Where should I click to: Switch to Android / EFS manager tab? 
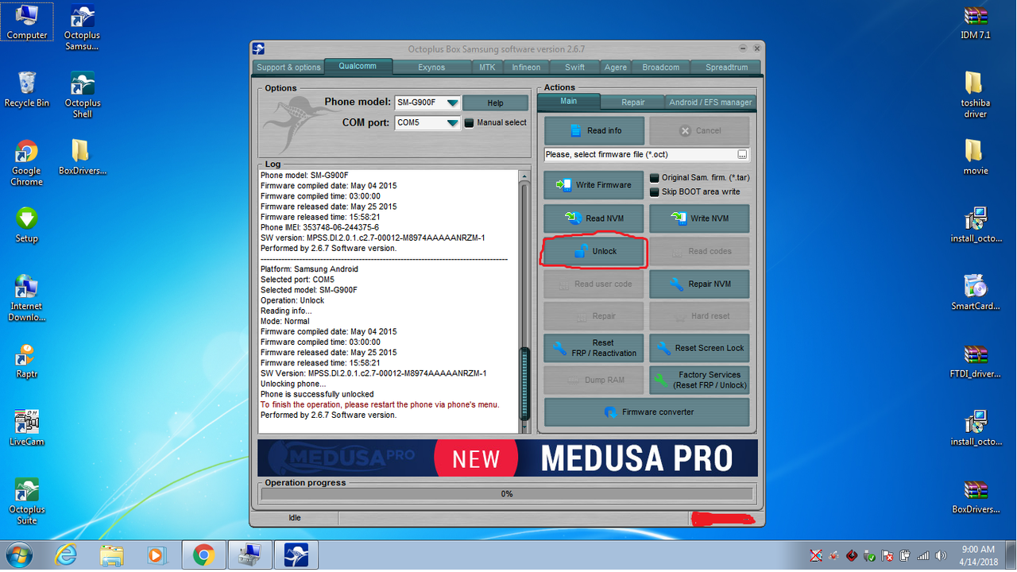pyautogui.click(x=710, y=102)
